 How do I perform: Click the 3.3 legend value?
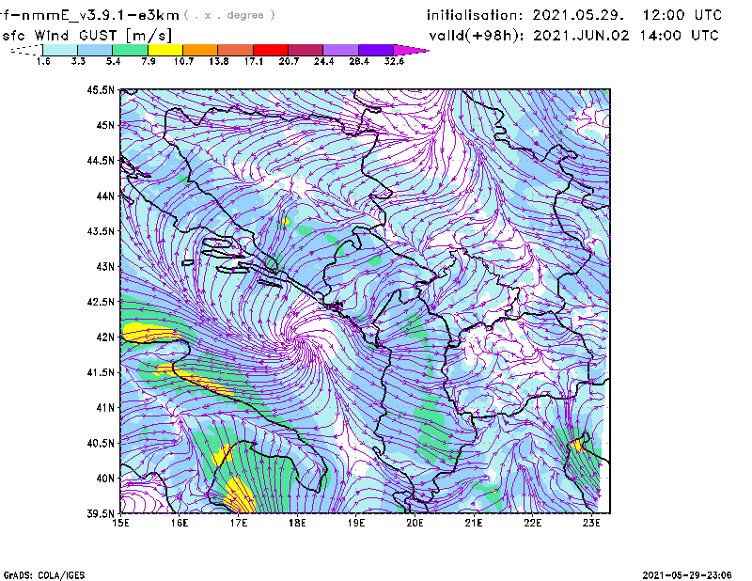coord(78,61)
